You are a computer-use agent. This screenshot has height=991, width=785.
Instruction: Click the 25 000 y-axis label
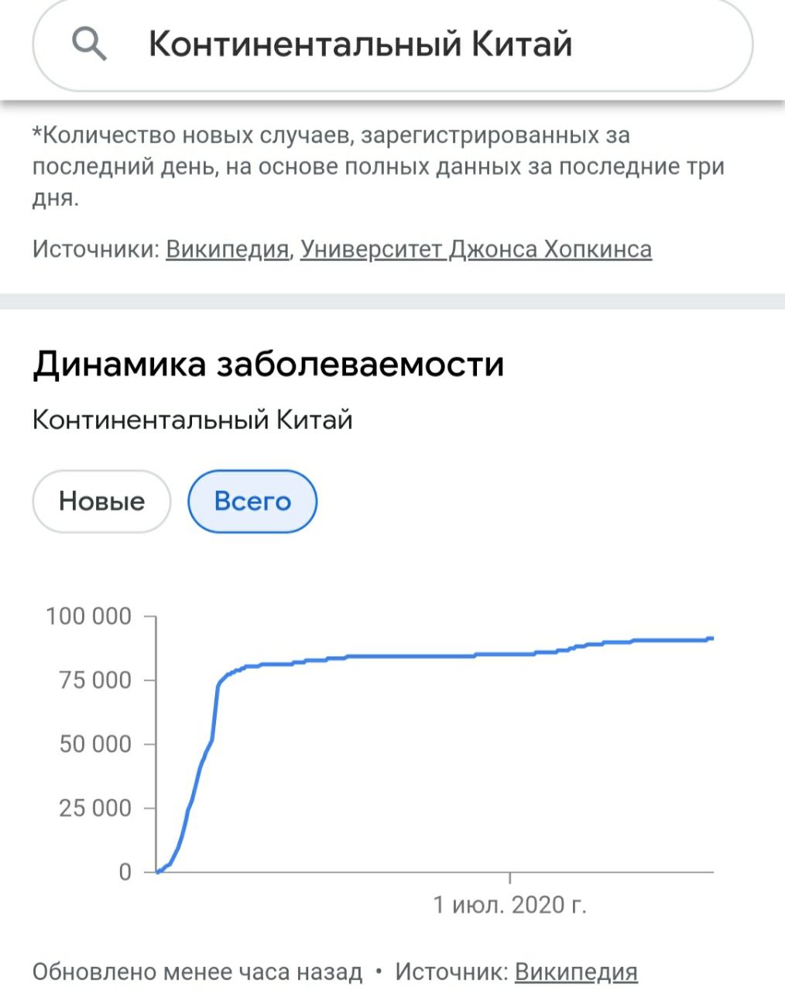94,808
